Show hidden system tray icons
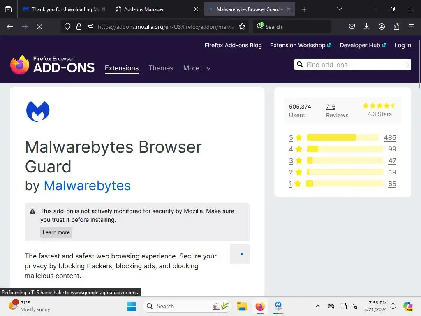Screen dimensions: 421x316 pos(318,306)
